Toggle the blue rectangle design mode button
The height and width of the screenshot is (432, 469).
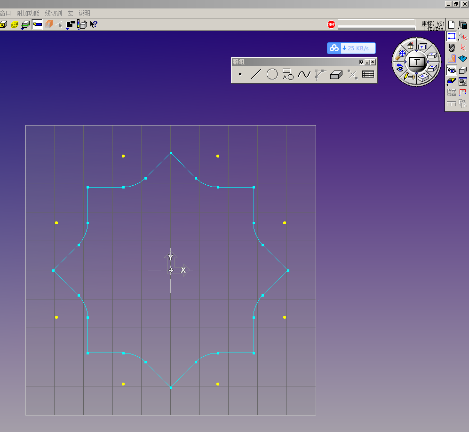452,36
